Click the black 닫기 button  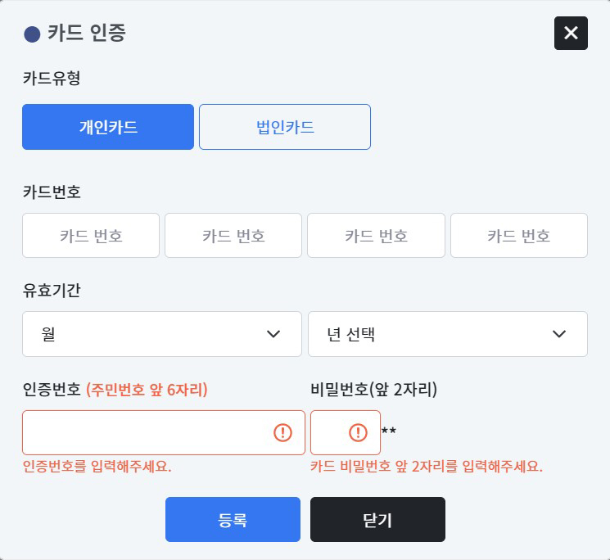[x=377, y=519]
